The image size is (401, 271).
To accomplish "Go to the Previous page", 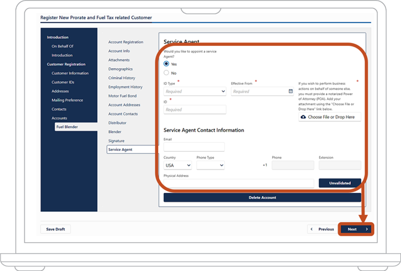I will (x=322, y=229).
